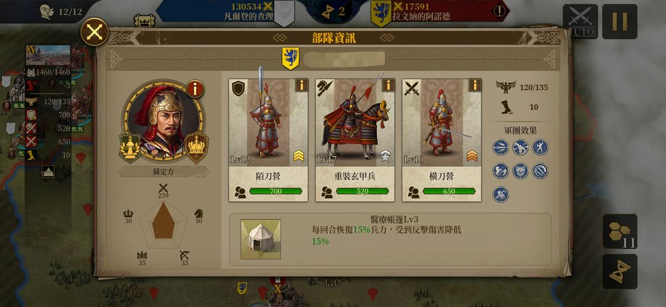This screenshot has width=666, height=307.
Task: Select the bear-head legion effect icon
Action: pyautogui.click(x=520, y=171)
